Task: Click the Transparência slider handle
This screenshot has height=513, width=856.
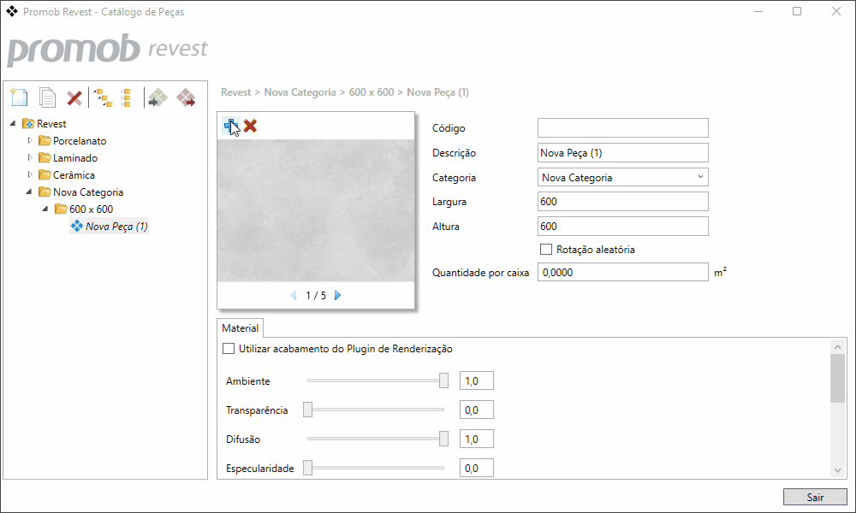Action: tap(307, 410)
